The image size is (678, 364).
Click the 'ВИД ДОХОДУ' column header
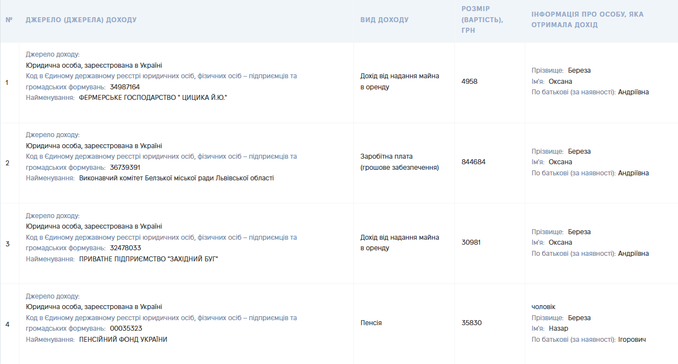(x=384, y=20)
